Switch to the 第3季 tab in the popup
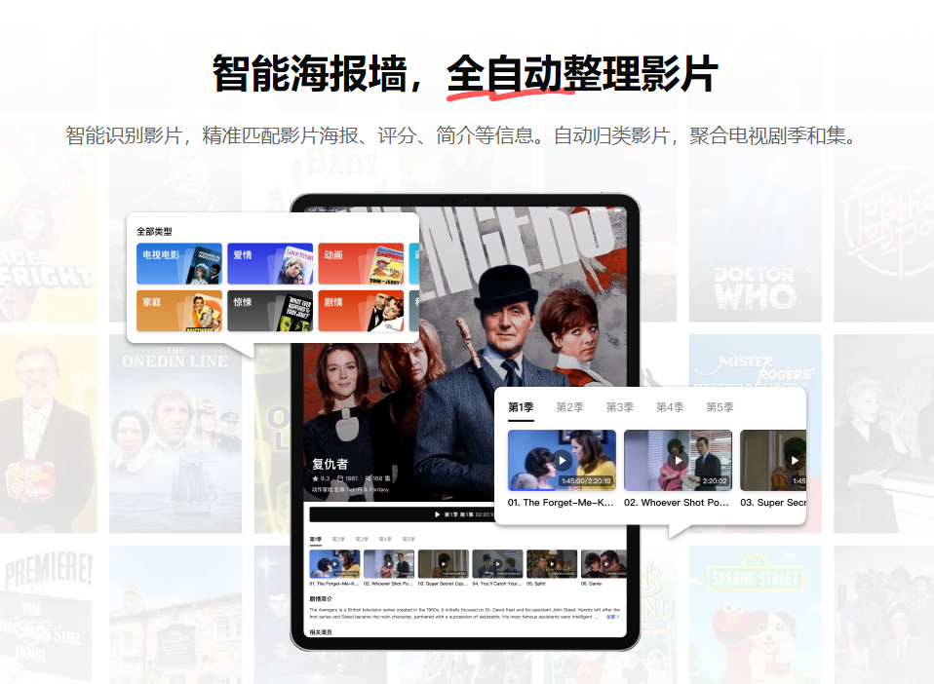Screen dimensions: 934x684 point(619,407)
